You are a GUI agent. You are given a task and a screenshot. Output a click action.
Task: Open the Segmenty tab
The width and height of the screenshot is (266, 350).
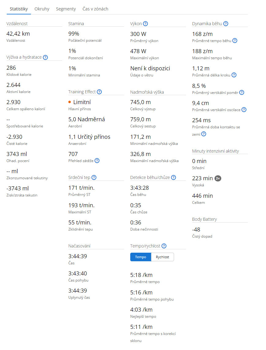tap(66, 9)
